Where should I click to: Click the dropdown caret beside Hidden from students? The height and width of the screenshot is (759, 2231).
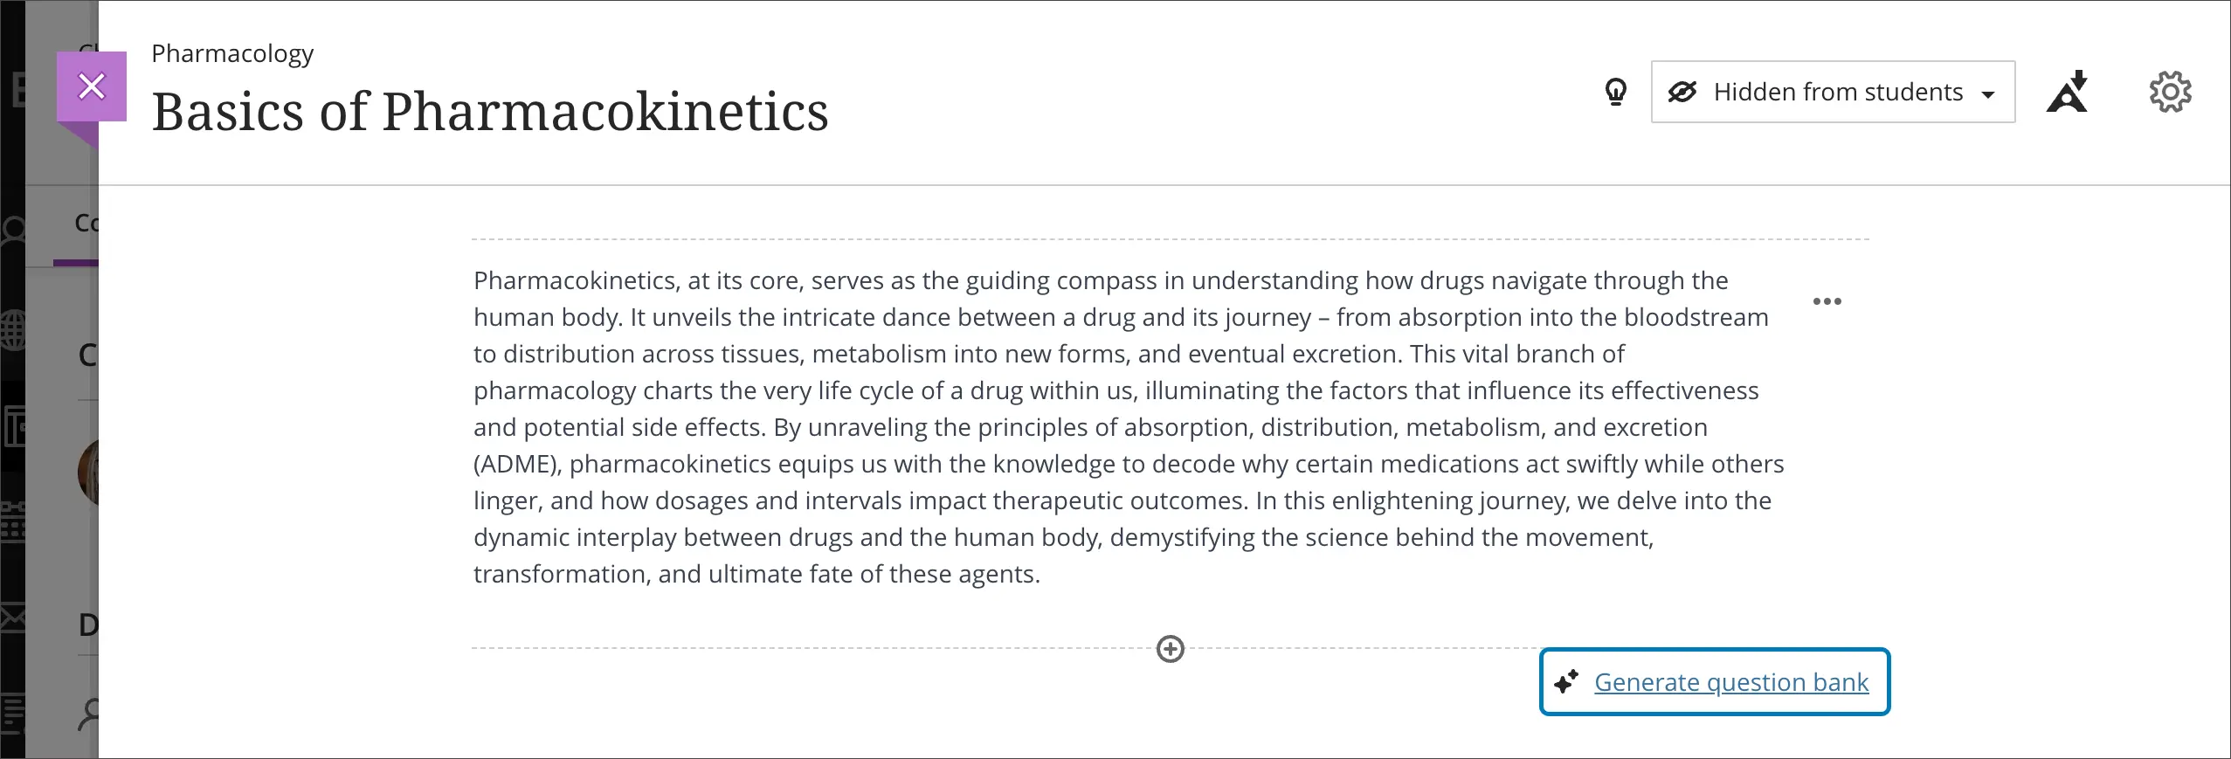coord(1988,94)
